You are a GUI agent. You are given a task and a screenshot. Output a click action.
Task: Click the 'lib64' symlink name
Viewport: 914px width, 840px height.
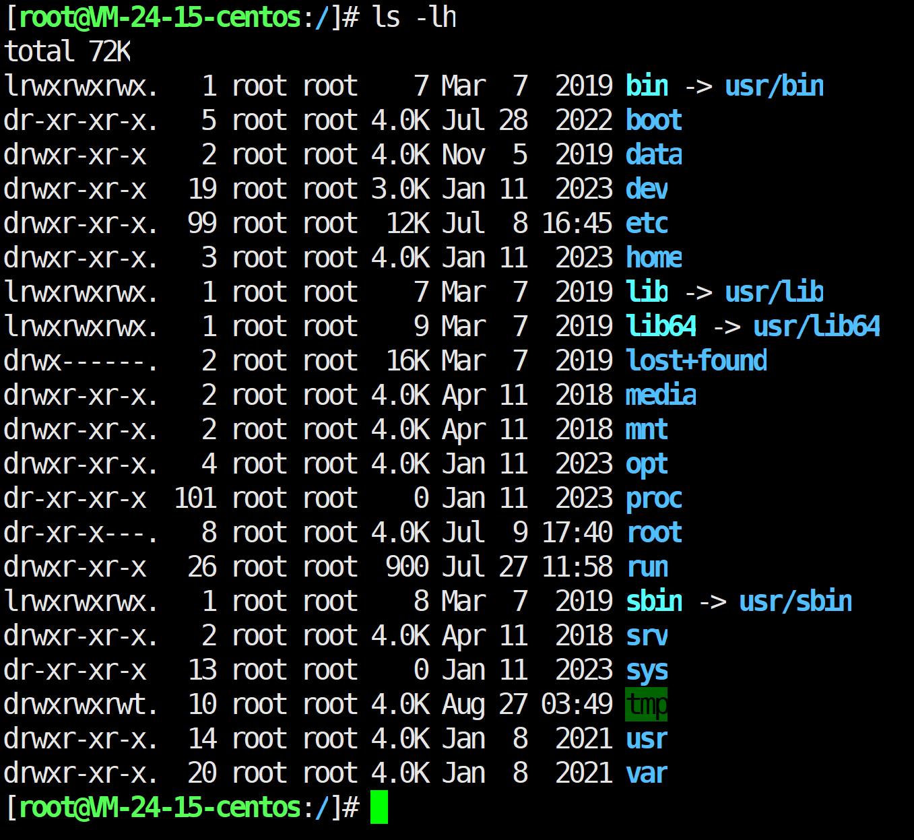(661, 326)
